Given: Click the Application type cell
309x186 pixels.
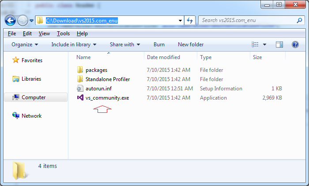Looking at the screenshot, I should tap(213, 98).
